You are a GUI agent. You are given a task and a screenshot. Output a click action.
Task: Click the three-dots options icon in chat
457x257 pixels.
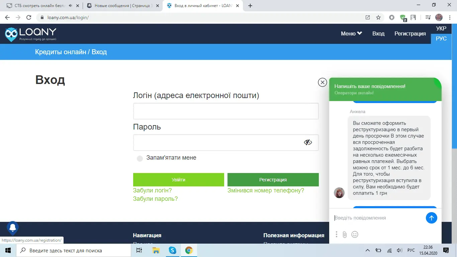tap(336, 234)
